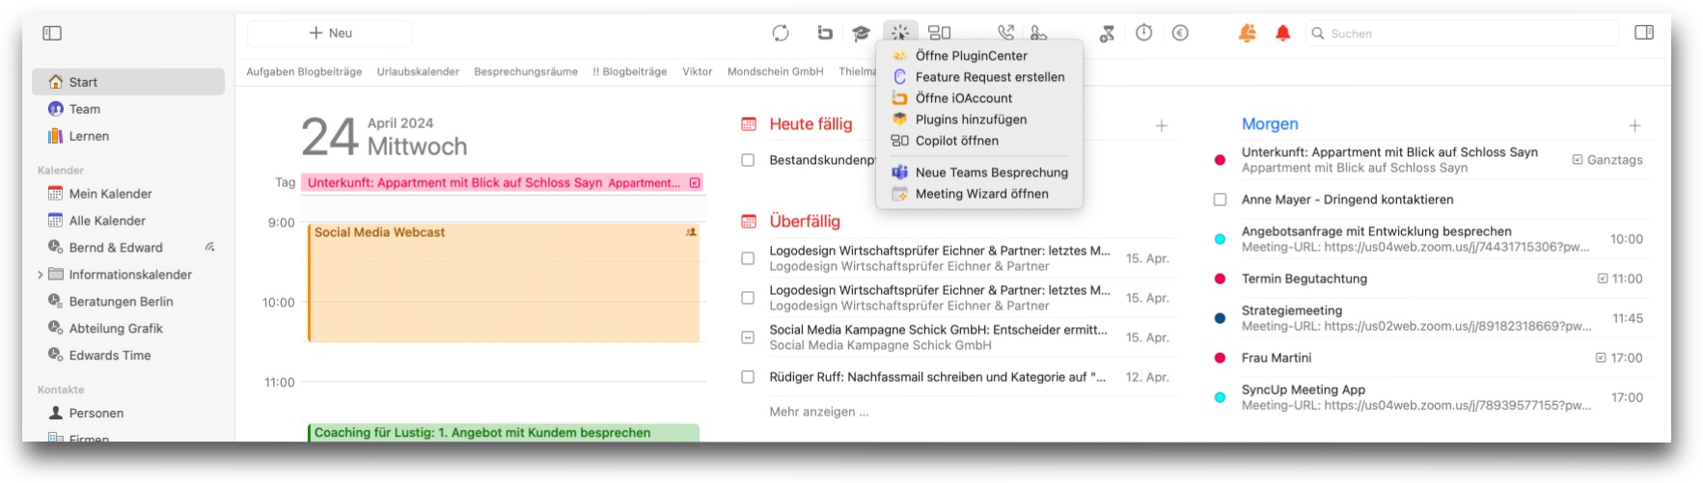Click the Start house icon in sidebar

point(56,82)
